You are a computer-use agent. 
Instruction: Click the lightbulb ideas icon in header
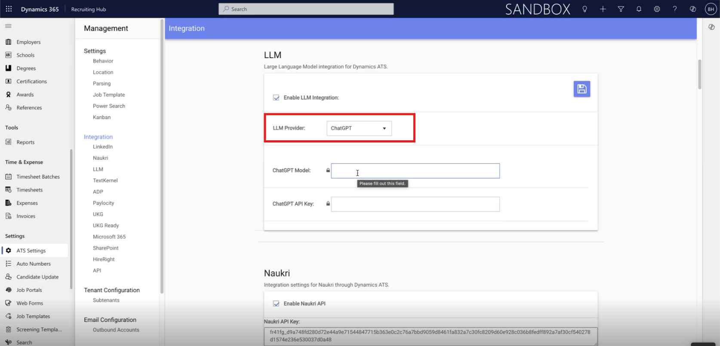pyautogui.click(x=585, y=9)
